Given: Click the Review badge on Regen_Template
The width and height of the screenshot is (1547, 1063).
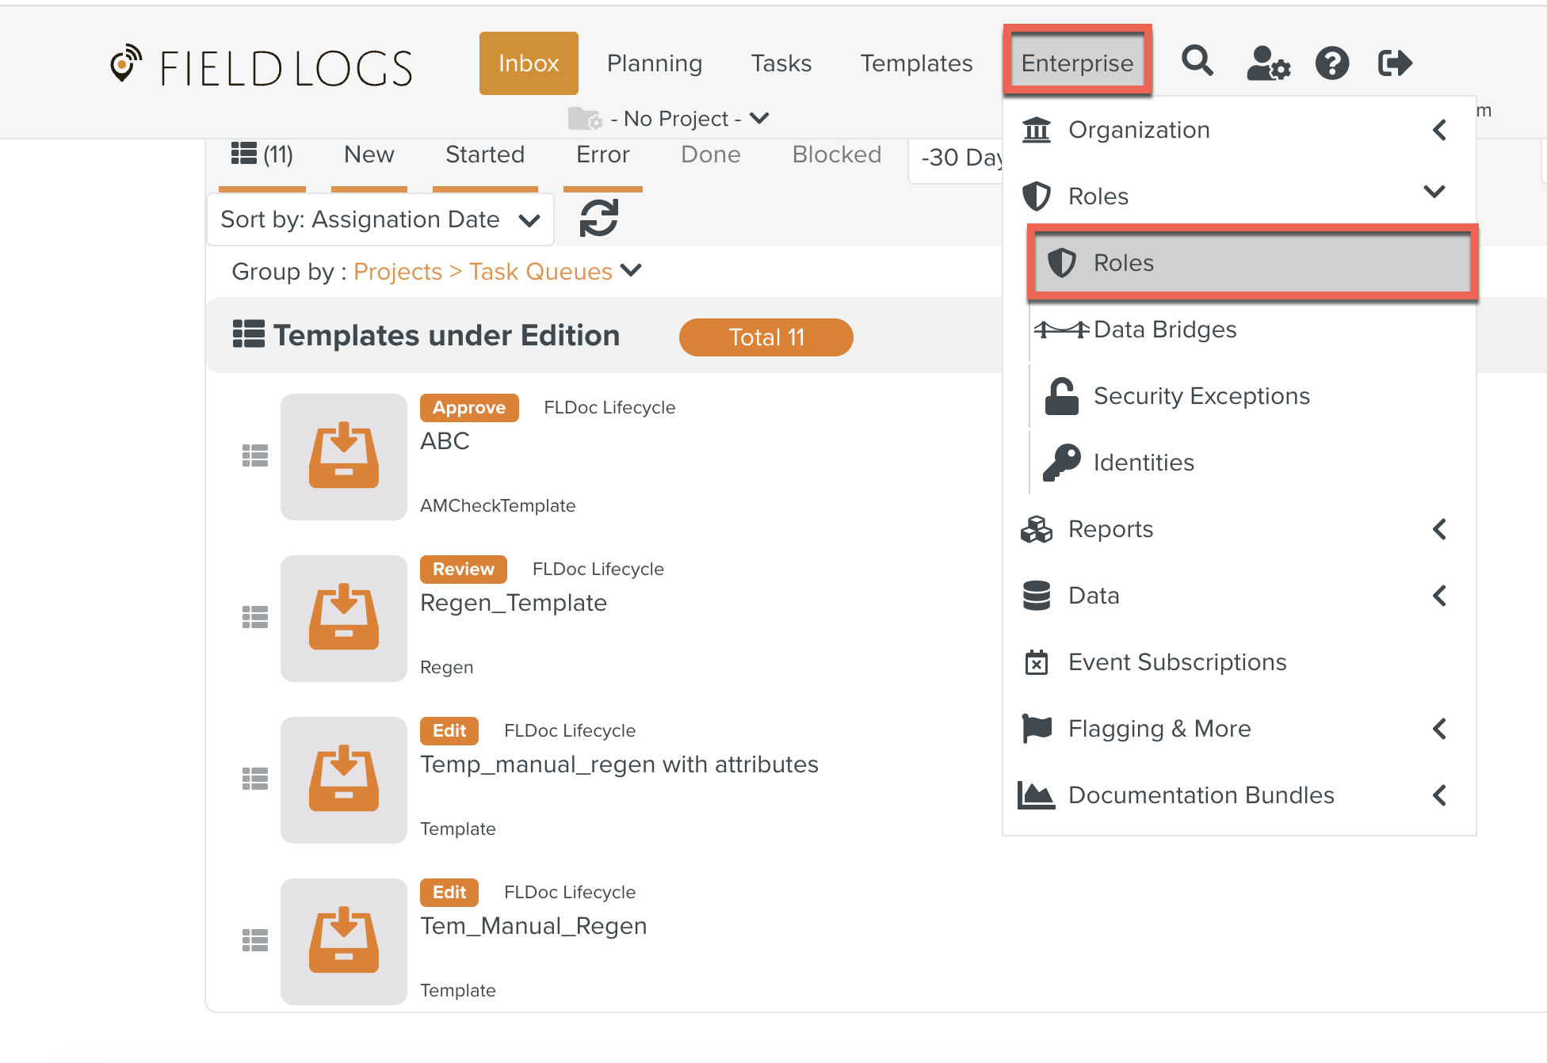Looking at the screenshot, I should pos(464,570).
